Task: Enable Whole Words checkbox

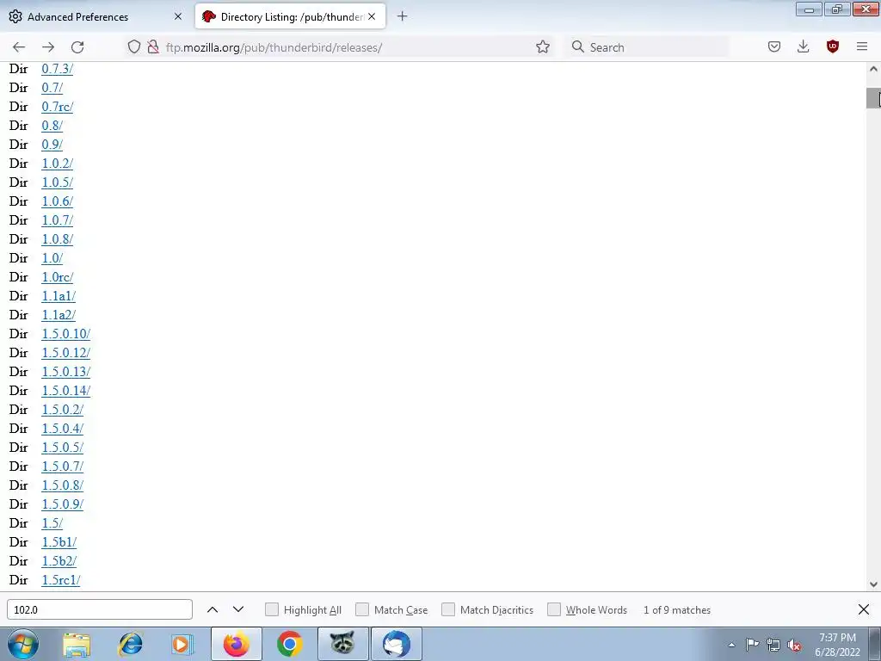Action: click(554, 610)
